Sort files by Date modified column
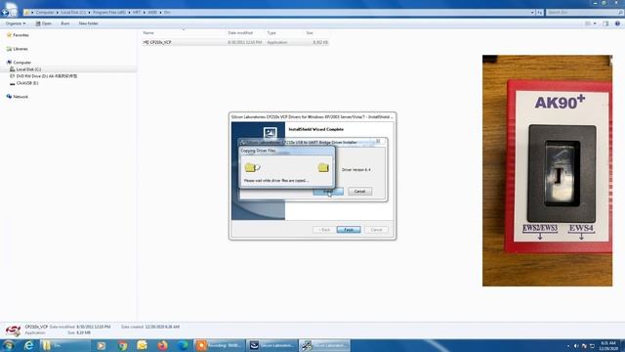Image resolution: width=625 pixels, height=352 pixels. click(240, 32)
